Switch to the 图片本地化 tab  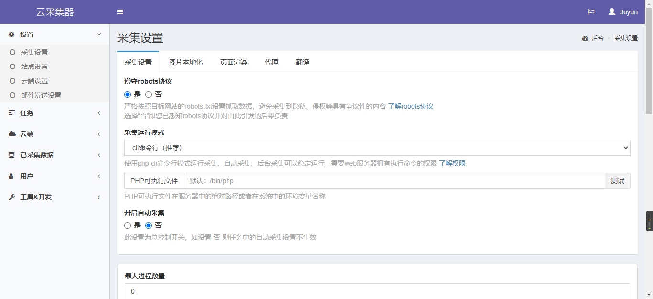[x=186, y=62]
